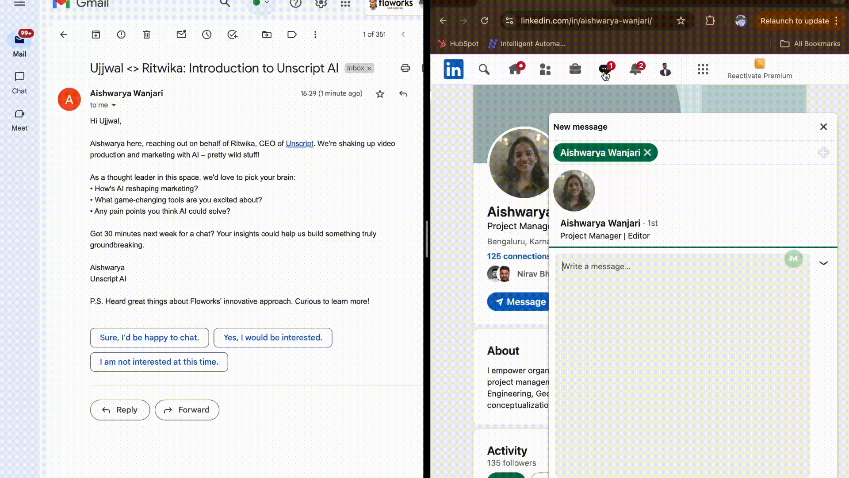This screenshot has width=849, height=478.
Task: Star the email from Aishwarya Wanjari
Action: tap(380, 94)
